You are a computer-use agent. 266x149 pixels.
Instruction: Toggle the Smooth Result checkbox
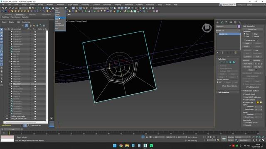244,94
